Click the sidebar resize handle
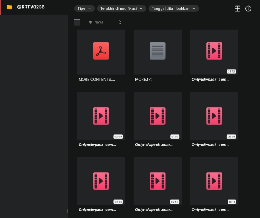Image resolution: width=260 pixels, height=218 pixels. point(66,211)
